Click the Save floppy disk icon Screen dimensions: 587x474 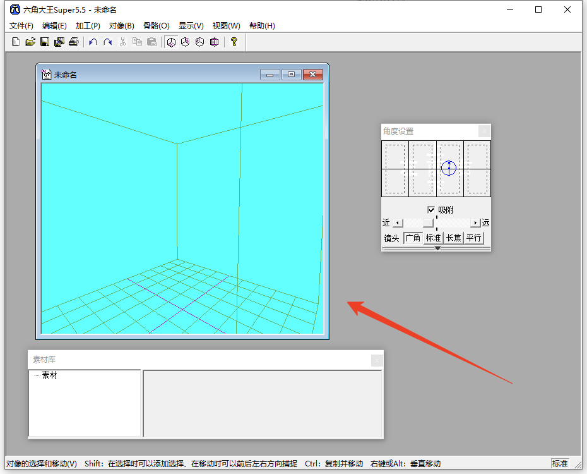tap(44, 42)
